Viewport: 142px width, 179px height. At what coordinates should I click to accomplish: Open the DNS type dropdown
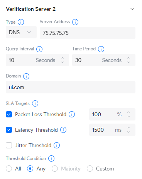(x=21, y=32)
